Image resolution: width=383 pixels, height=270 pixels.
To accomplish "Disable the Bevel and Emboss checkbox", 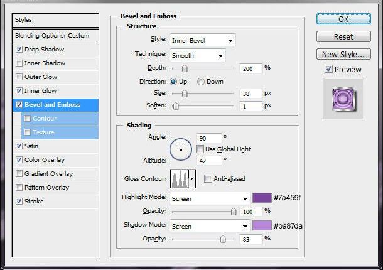I will click(x=19, y=105).
